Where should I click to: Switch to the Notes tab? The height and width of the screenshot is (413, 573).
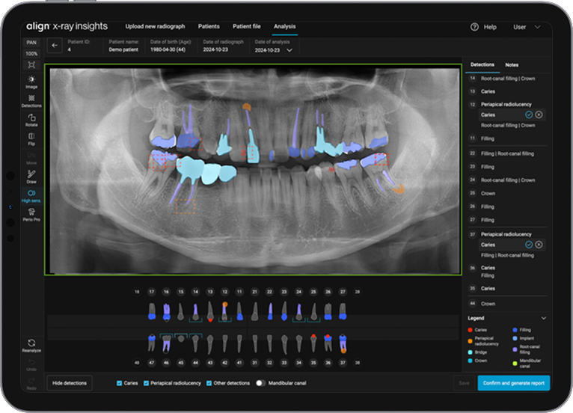pyautogui.click(x=512, y=65)
